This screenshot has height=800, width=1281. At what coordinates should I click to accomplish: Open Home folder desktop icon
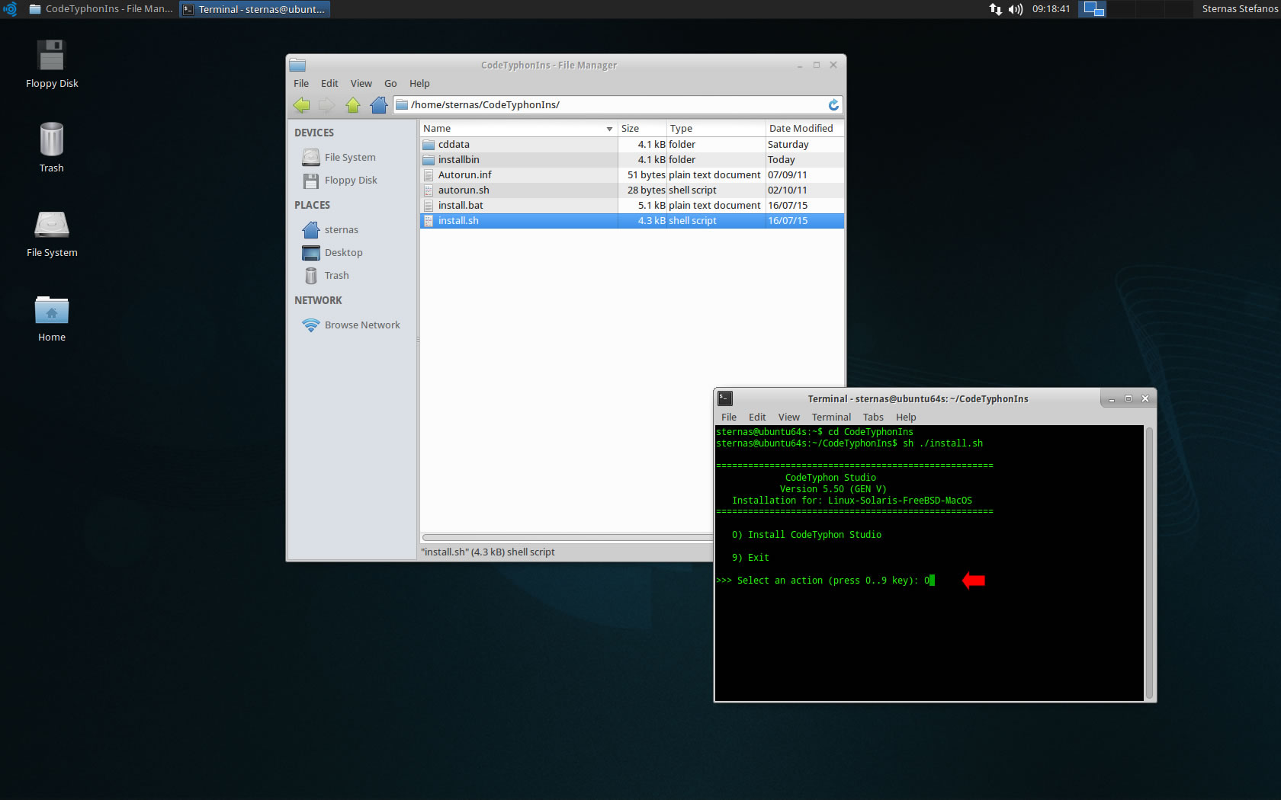click(52, 319)
